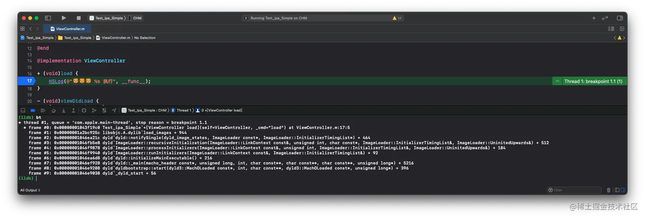
Task: Go forward in editor history
Action: pyautogui.click(x=38, y=29)
